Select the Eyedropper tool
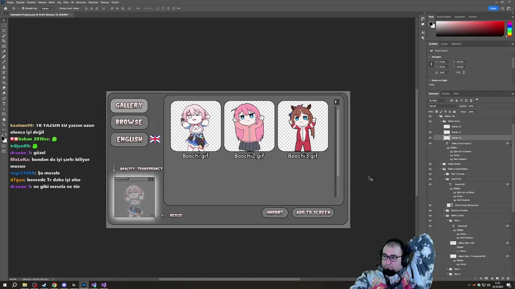515x289 pixels. point(4,51)
